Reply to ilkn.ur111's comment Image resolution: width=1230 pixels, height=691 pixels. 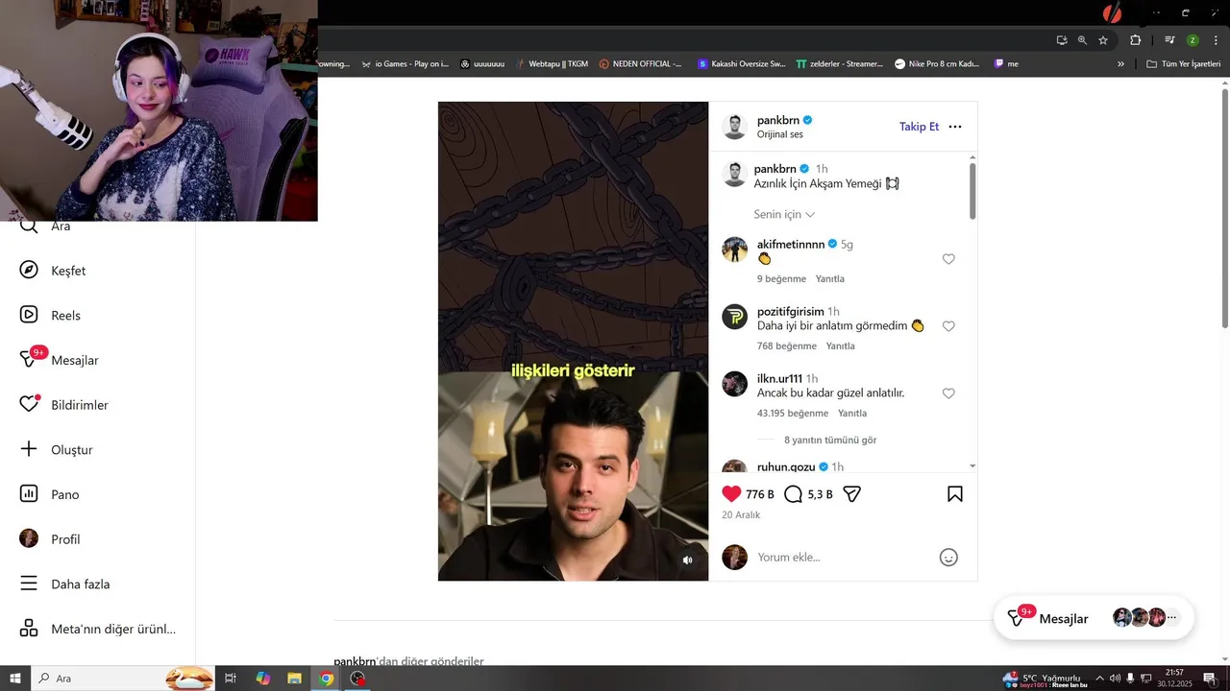pos(852,413)
